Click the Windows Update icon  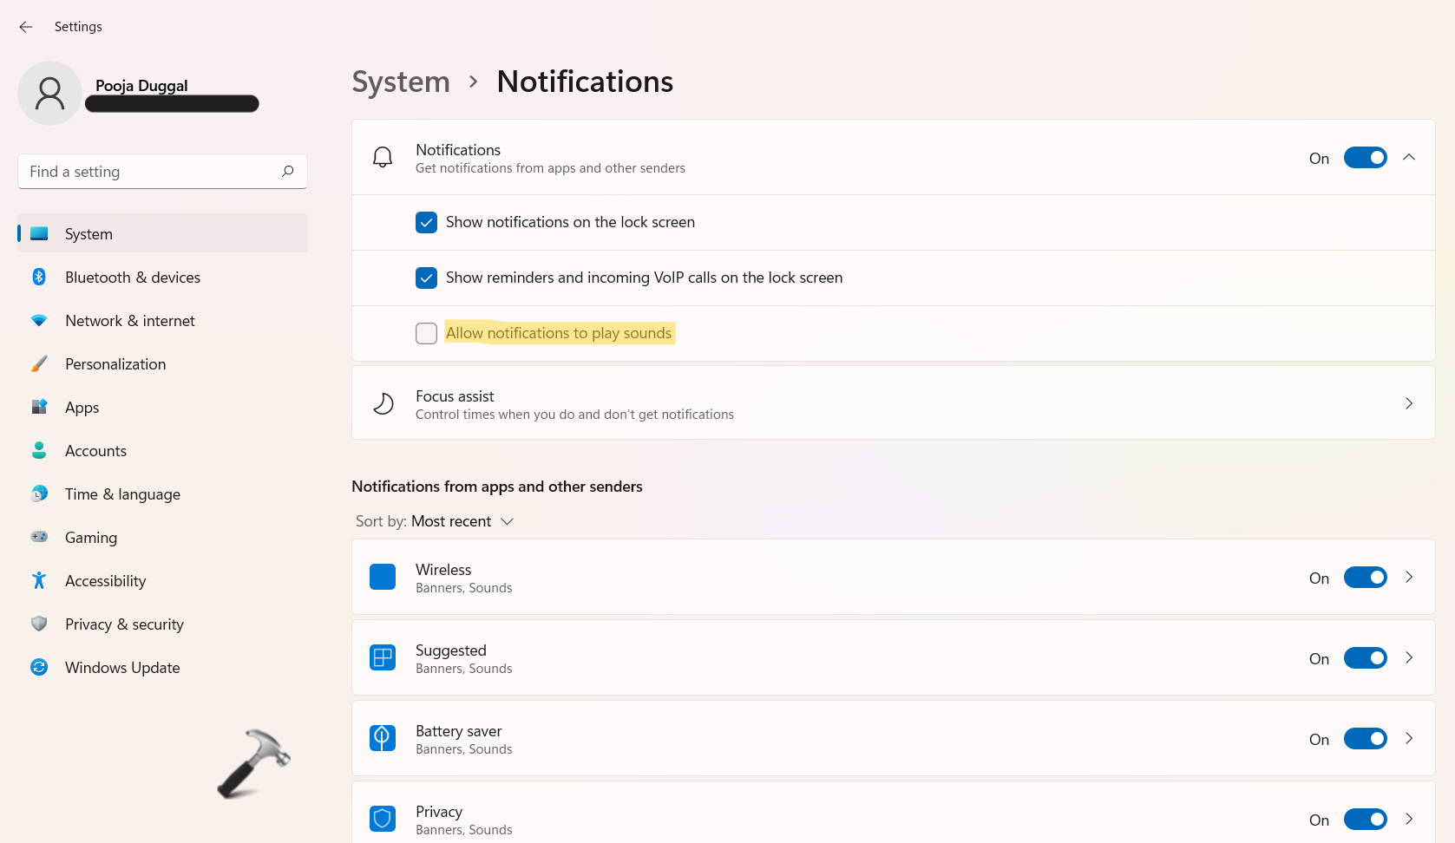39,668
